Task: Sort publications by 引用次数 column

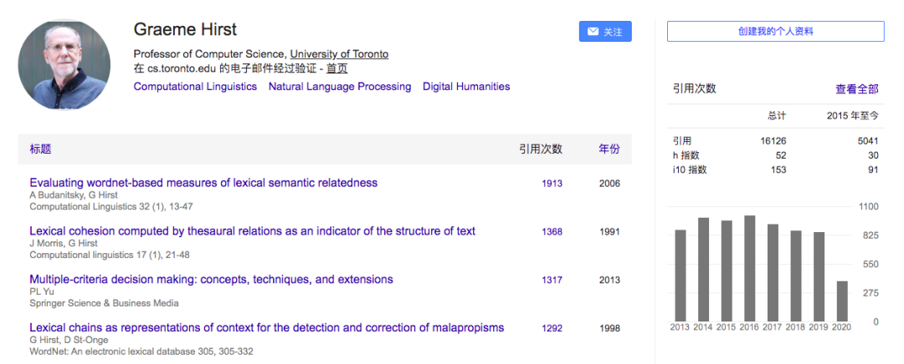Action: (x=540, y=149)
